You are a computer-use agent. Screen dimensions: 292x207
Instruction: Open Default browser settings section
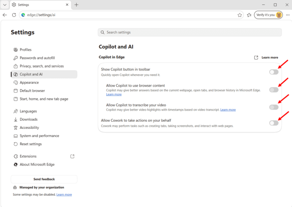[44, 91]
